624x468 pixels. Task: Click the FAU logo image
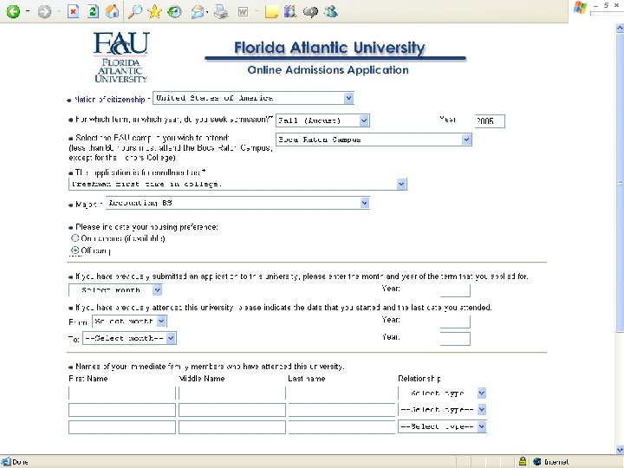pos(121,57)
